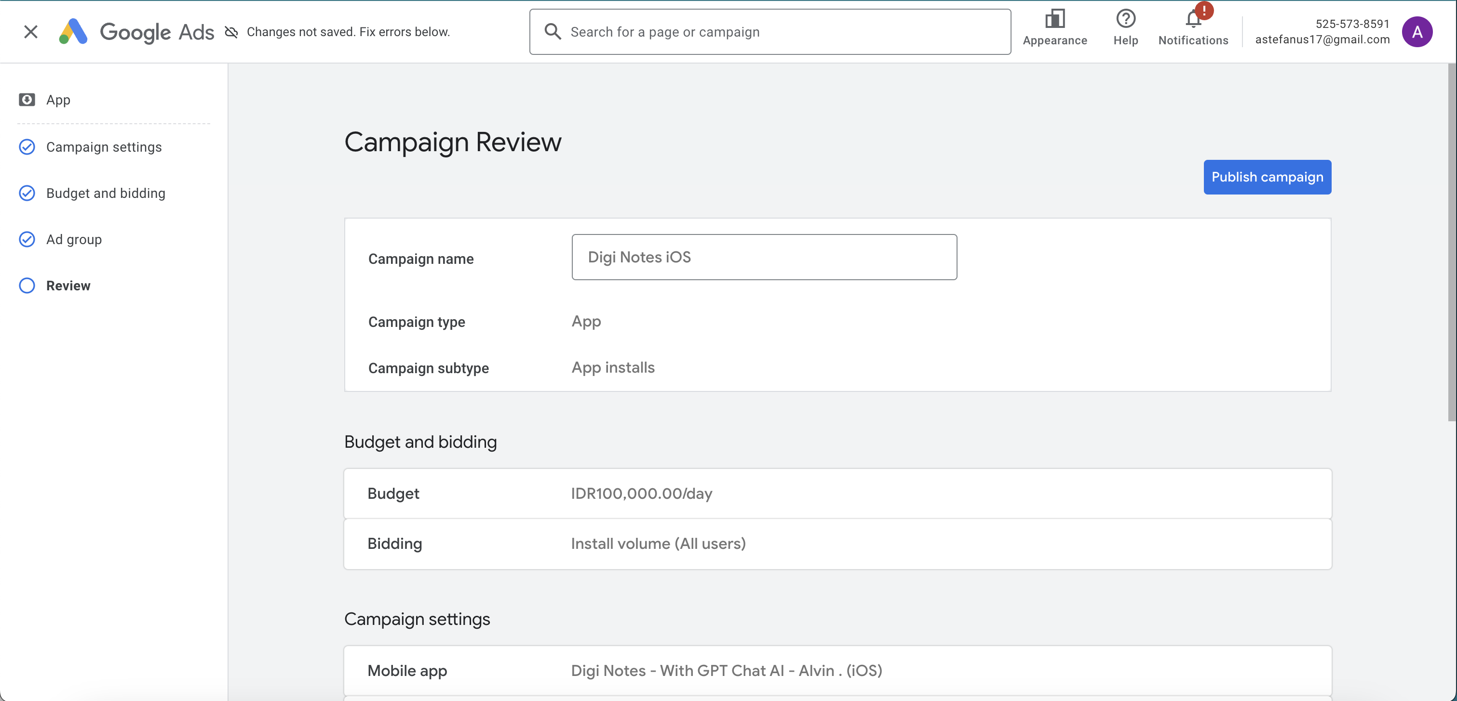Go to Ad group step

coord(74,239)
